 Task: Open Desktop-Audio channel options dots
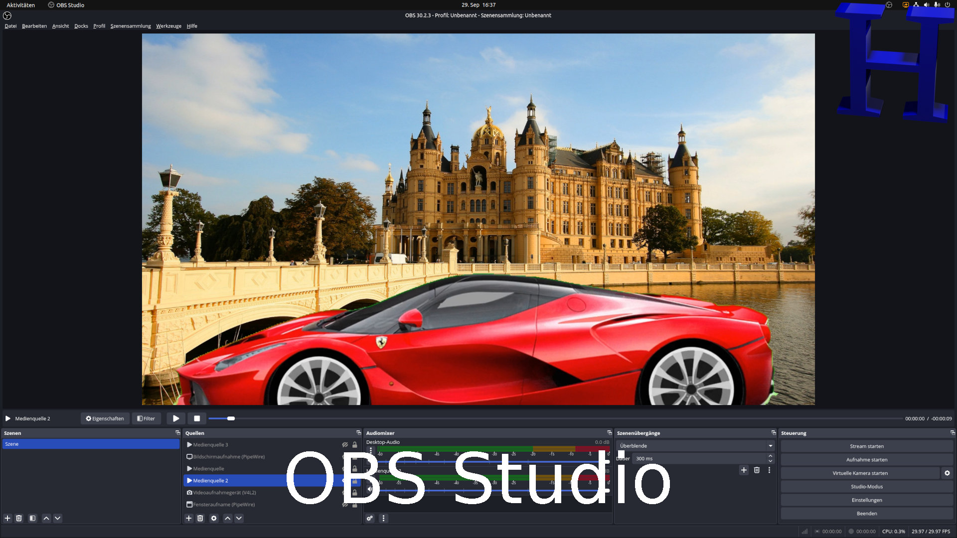pyautogui.click(x=370, y=450)
